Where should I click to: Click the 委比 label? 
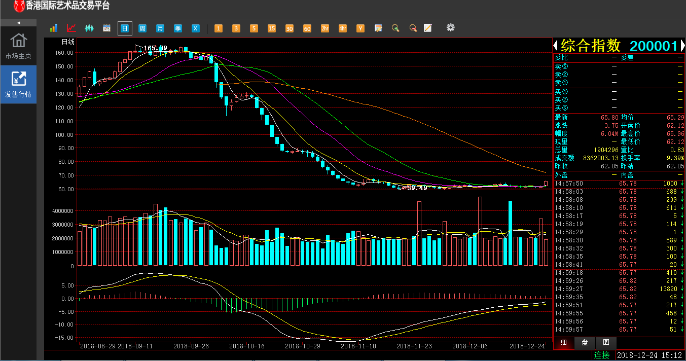pos(561,57)
